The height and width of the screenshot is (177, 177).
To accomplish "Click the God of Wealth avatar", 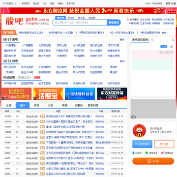I will click(139, 130).
